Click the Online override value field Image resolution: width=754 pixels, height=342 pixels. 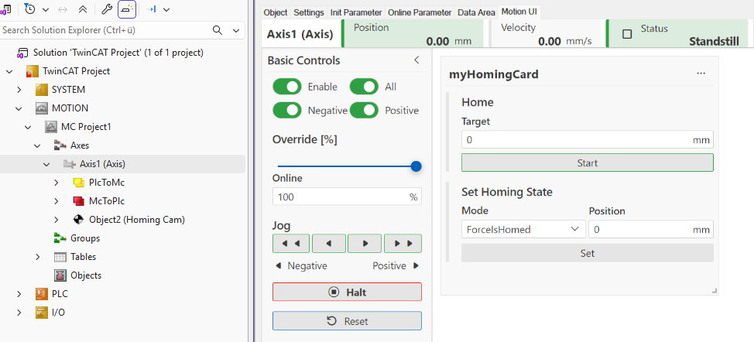[x=347, y=197]
